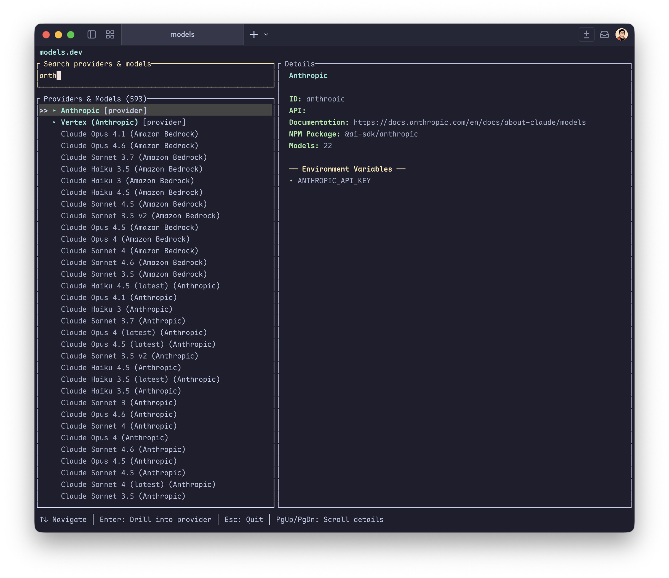
Task: Expand the Anthropic provider arrow
Action: 54,111
